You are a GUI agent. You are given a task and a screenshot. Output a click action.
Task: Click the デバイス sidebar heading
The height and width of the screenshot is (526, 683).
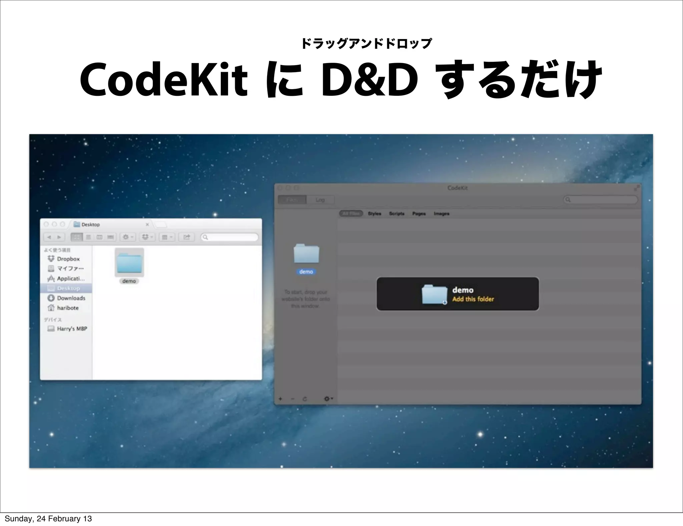53,320
